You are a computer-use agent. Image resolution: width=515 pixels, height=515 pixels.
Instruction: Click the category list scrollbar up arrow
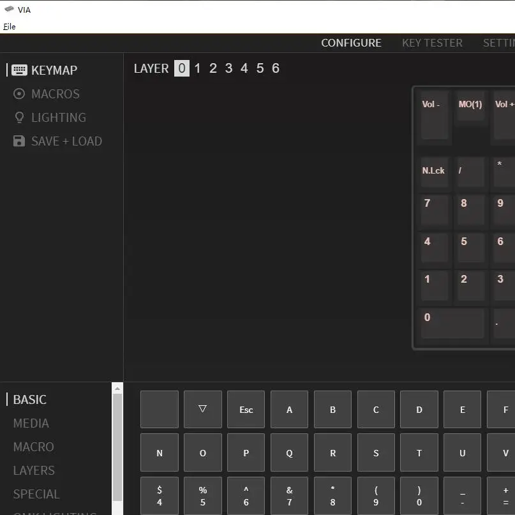pos(117,388)
